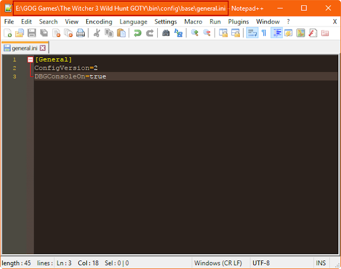341x269 pixels.
Task: Click the Ln : 3 status entry
Action: pos(64,263)
